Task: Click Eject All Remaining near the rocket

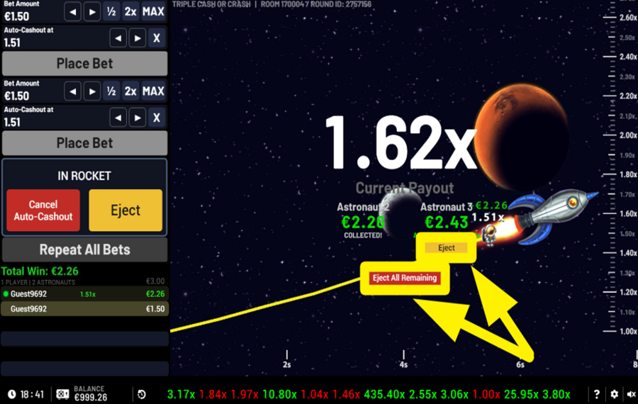Action: (404, 278)
